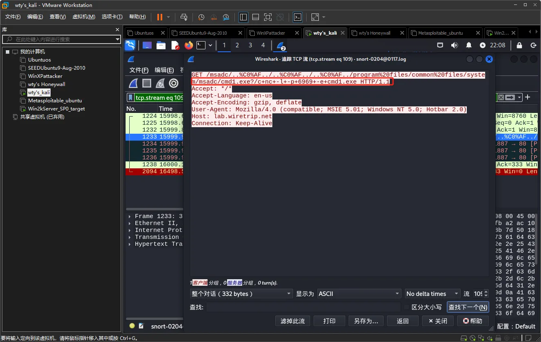Image resolution: width=541 pixels, height=342 pixels.
Task: Collapse the 我的计算机 tree node
Action: tap(7, 52)
